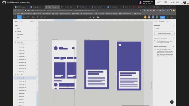Open the None interaction dropdown
Image resolution: width=189 pixels, height=106 pixels.
pyautogui.click(x=158, y=29)
